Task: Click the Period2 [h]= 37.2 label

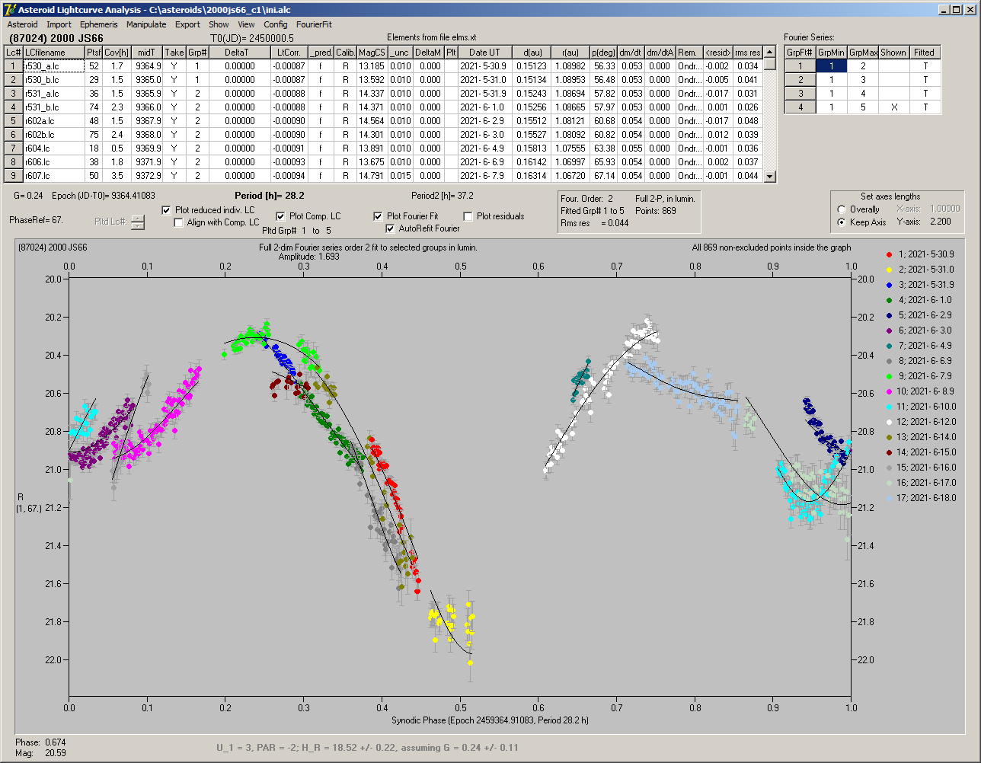Action: pyautogui.click(x=443, y=196)
